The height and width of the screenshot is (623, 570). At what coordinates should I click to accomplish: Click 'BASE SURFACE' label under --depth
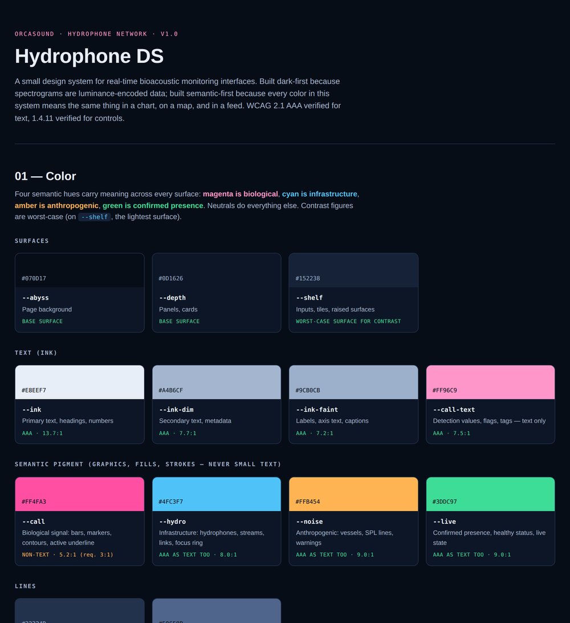pos(180,321)
